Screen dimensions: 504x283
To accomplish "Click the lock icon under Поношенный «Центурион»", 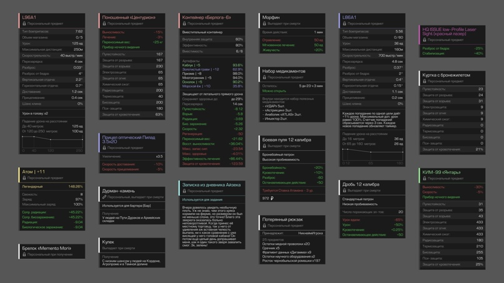I will pyautogui.click(x=104, y=24).
